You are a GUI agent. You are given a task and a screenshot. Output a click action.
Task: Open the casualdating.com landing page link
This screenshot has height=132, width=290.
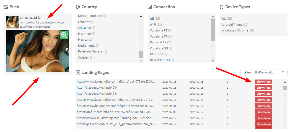(x=116, y=118)
